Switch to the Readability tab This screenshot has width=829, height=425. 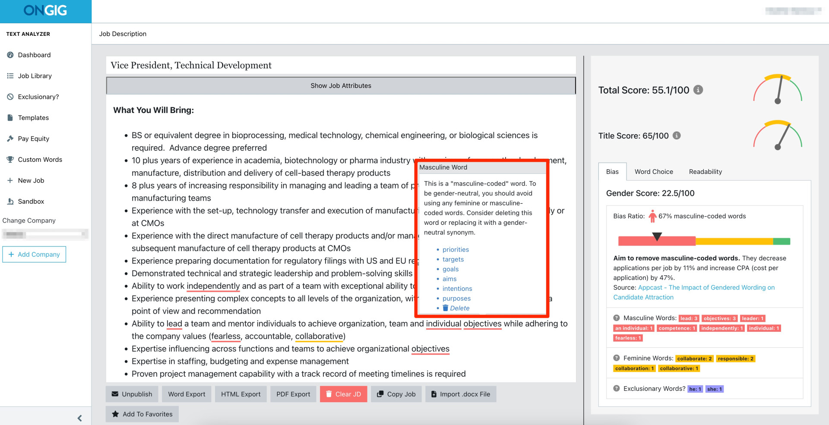pyautogui.click(x=705, y=171)
